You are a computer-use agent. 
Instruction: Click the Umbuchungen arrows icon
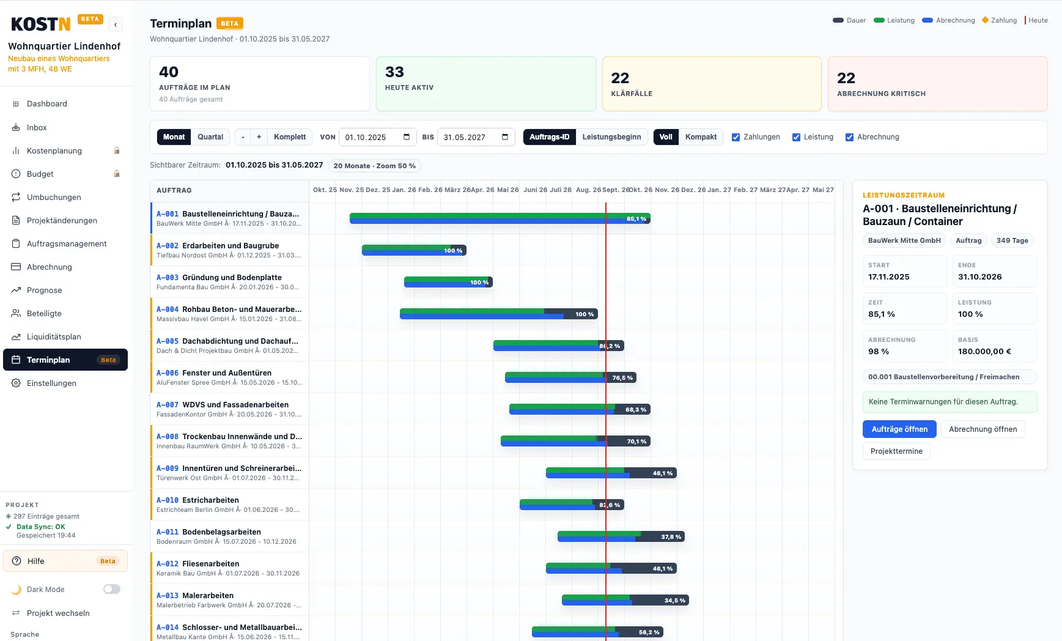click(x=16, y=197)
